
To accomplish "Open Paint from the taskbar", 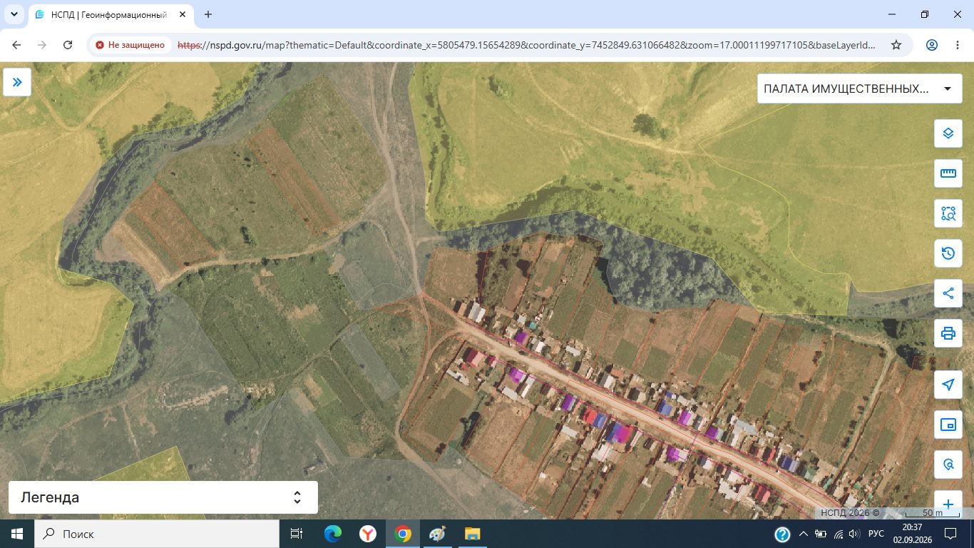I will point(438,534).
